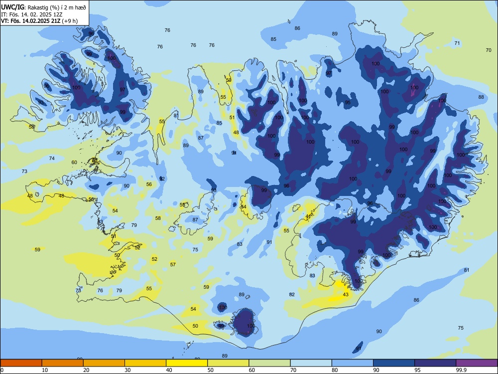The width and height of the screenshot is (498, 374).
Task: Click the "43" humidity value on the map
Action: click(346, 295)
